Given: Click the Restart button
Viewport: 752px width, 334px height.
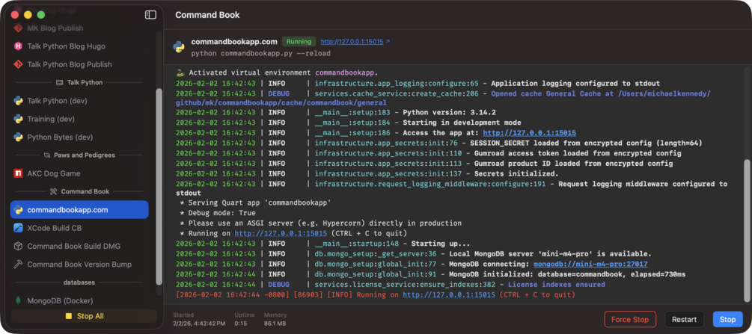Looking at the screenshot, I should 684,319.
